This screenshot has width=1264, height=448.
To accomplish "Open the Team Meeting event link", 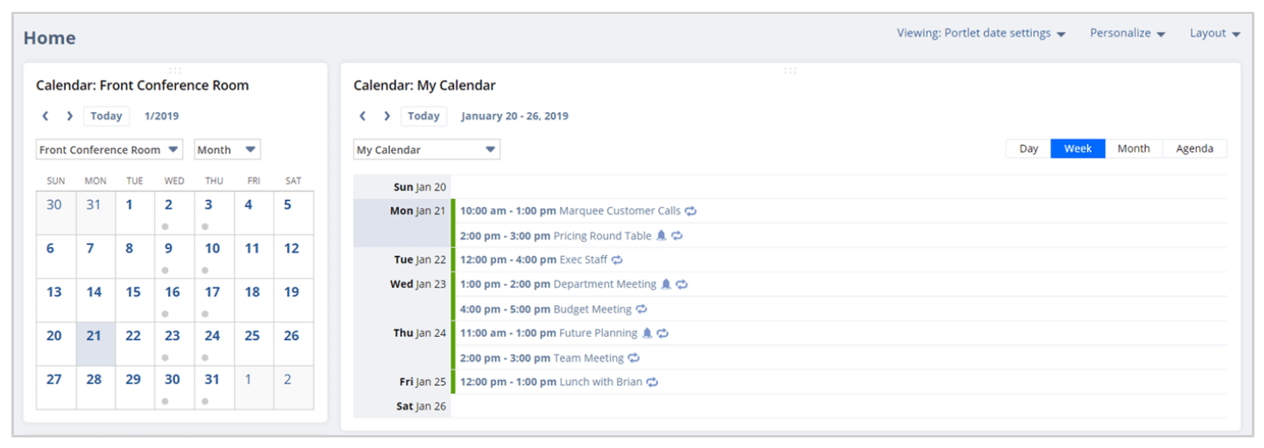I will pos(591,358).
